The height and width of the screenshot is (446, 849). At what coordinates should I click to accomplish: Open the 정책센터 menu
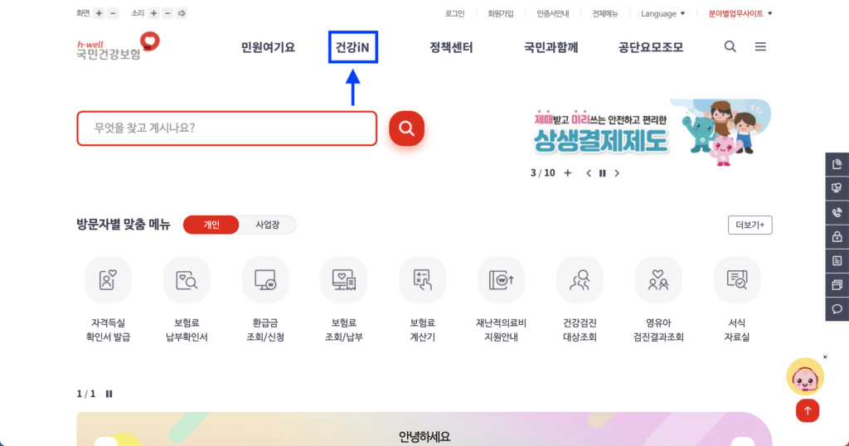point(451,47)
